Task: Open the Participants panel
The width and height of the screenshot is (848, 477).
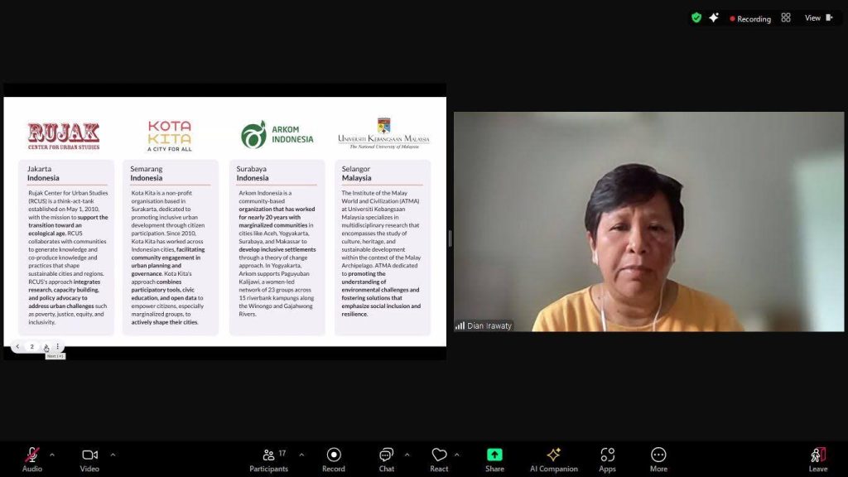Action: [x=269, y=460]
